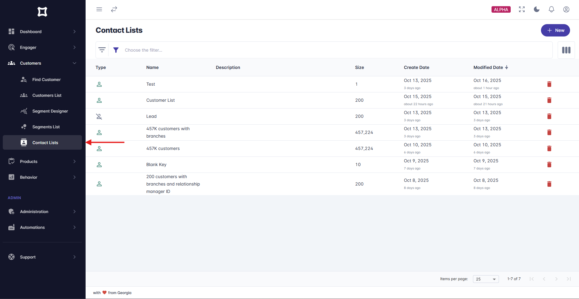Select Customers List in the sidebar
The width and height of the screenshot is (579, 299).
coord(47,95)
